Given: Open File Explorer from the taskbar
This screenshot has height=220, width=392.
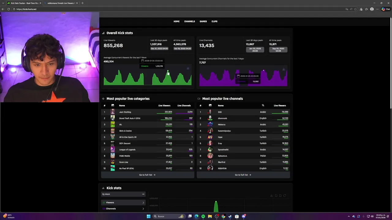Looking at the screenshot, I should (210, 216).
